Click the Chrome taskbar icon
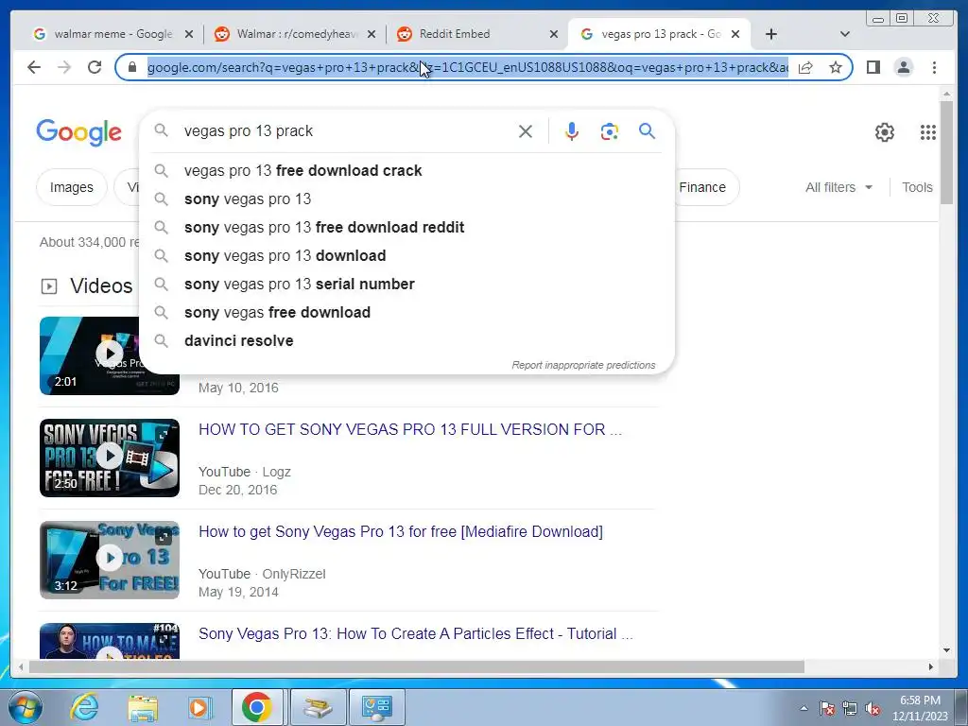This screenshot has height=726, width=968. pos(257,707)
